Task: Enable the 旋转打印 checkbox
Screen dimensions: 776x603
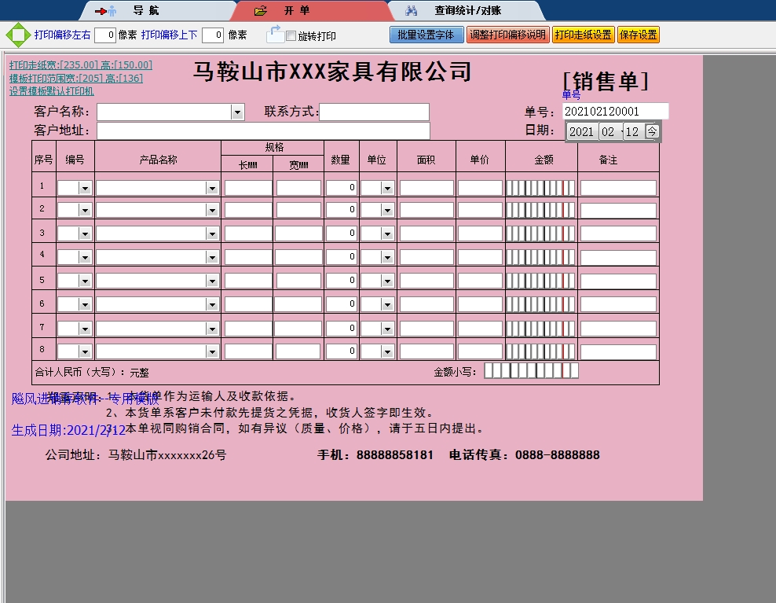Action: pos(291,36)
